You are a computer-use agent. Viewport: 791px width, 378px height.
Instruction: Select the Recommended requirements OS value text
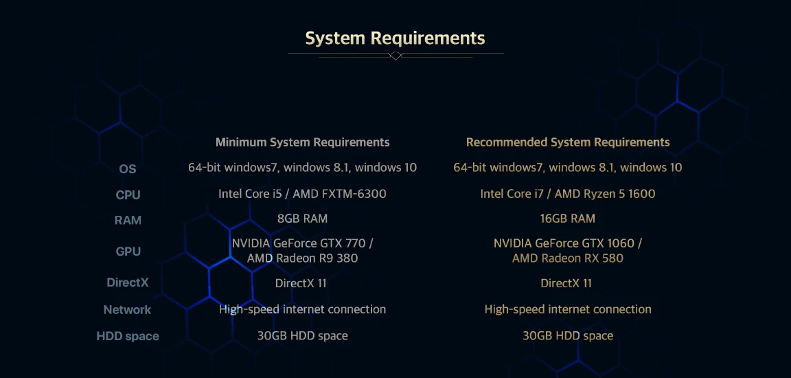(x=568, y=168)
